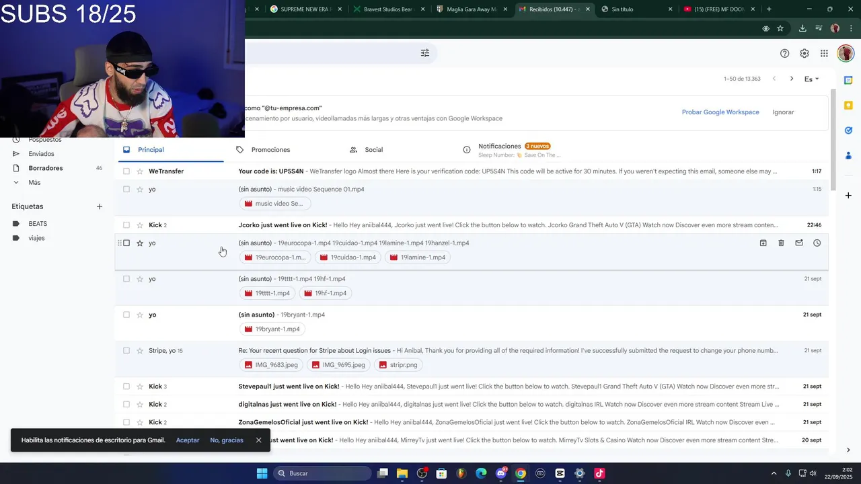Snooze the 19eurocopa email
The height and width of the screenshot is (484, 861).
coord(817,243)
